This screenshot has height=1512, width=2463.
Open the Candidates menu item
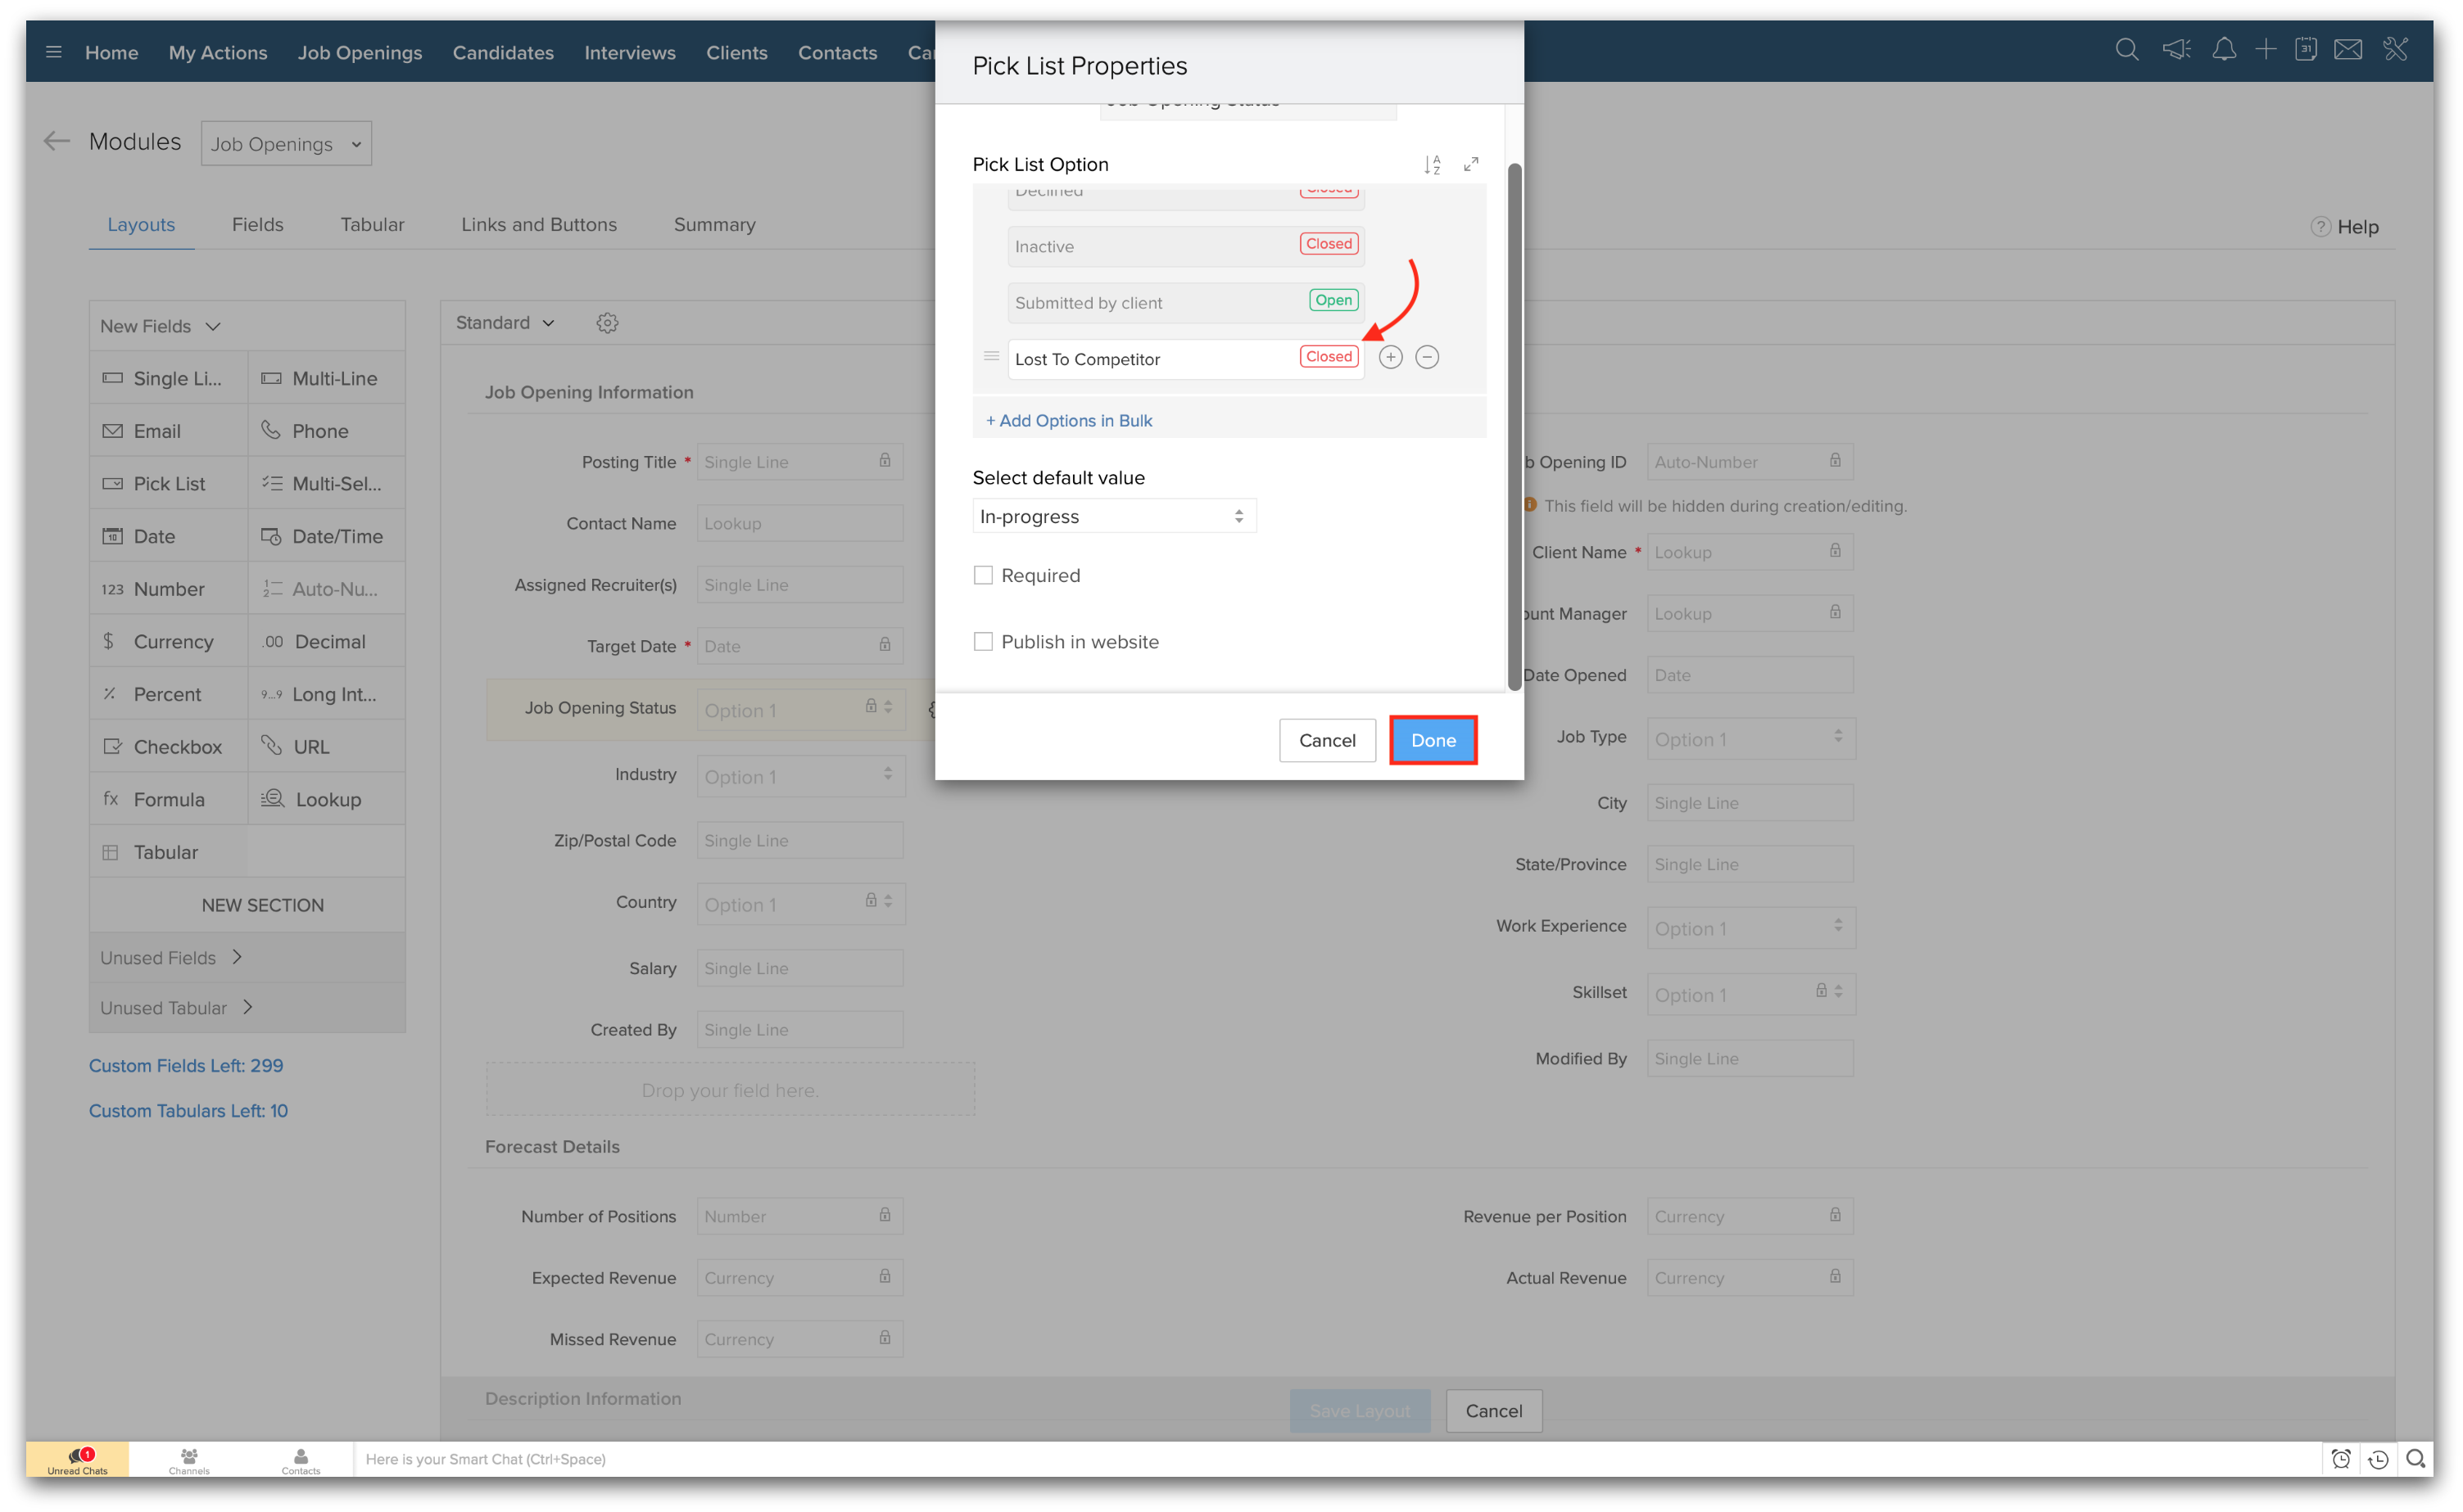(x=502, y=52)
